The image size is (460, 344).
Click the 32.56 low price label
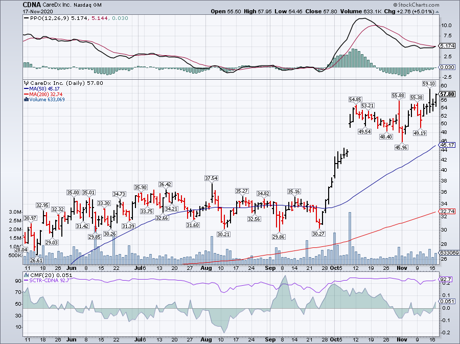coord(254,219)
